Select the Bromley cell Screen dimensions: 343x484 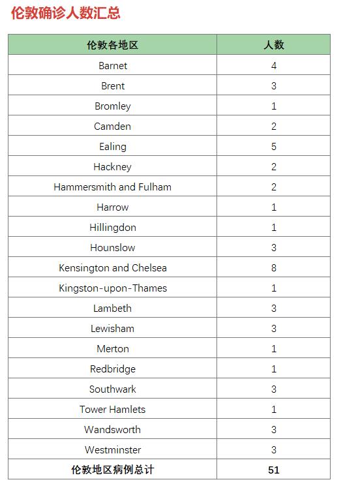[113, 106]
